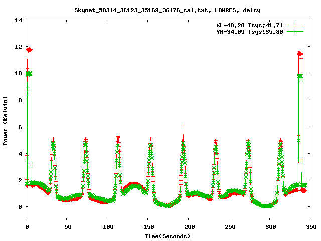Click x-axis tick label 250
Screen dimensions: 321x241
(x=230, y=227)
